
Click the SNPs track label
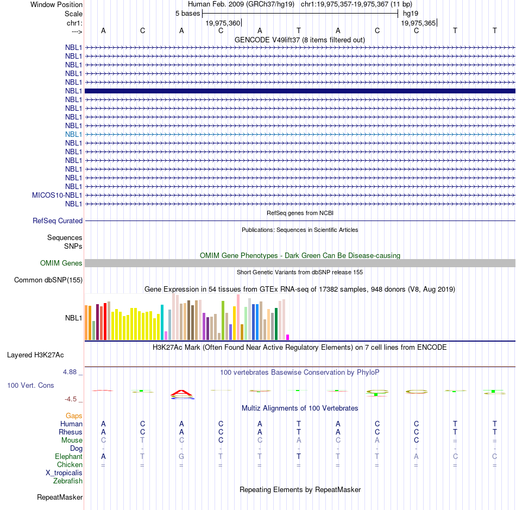pyautogui.click(x=73, y=246)
